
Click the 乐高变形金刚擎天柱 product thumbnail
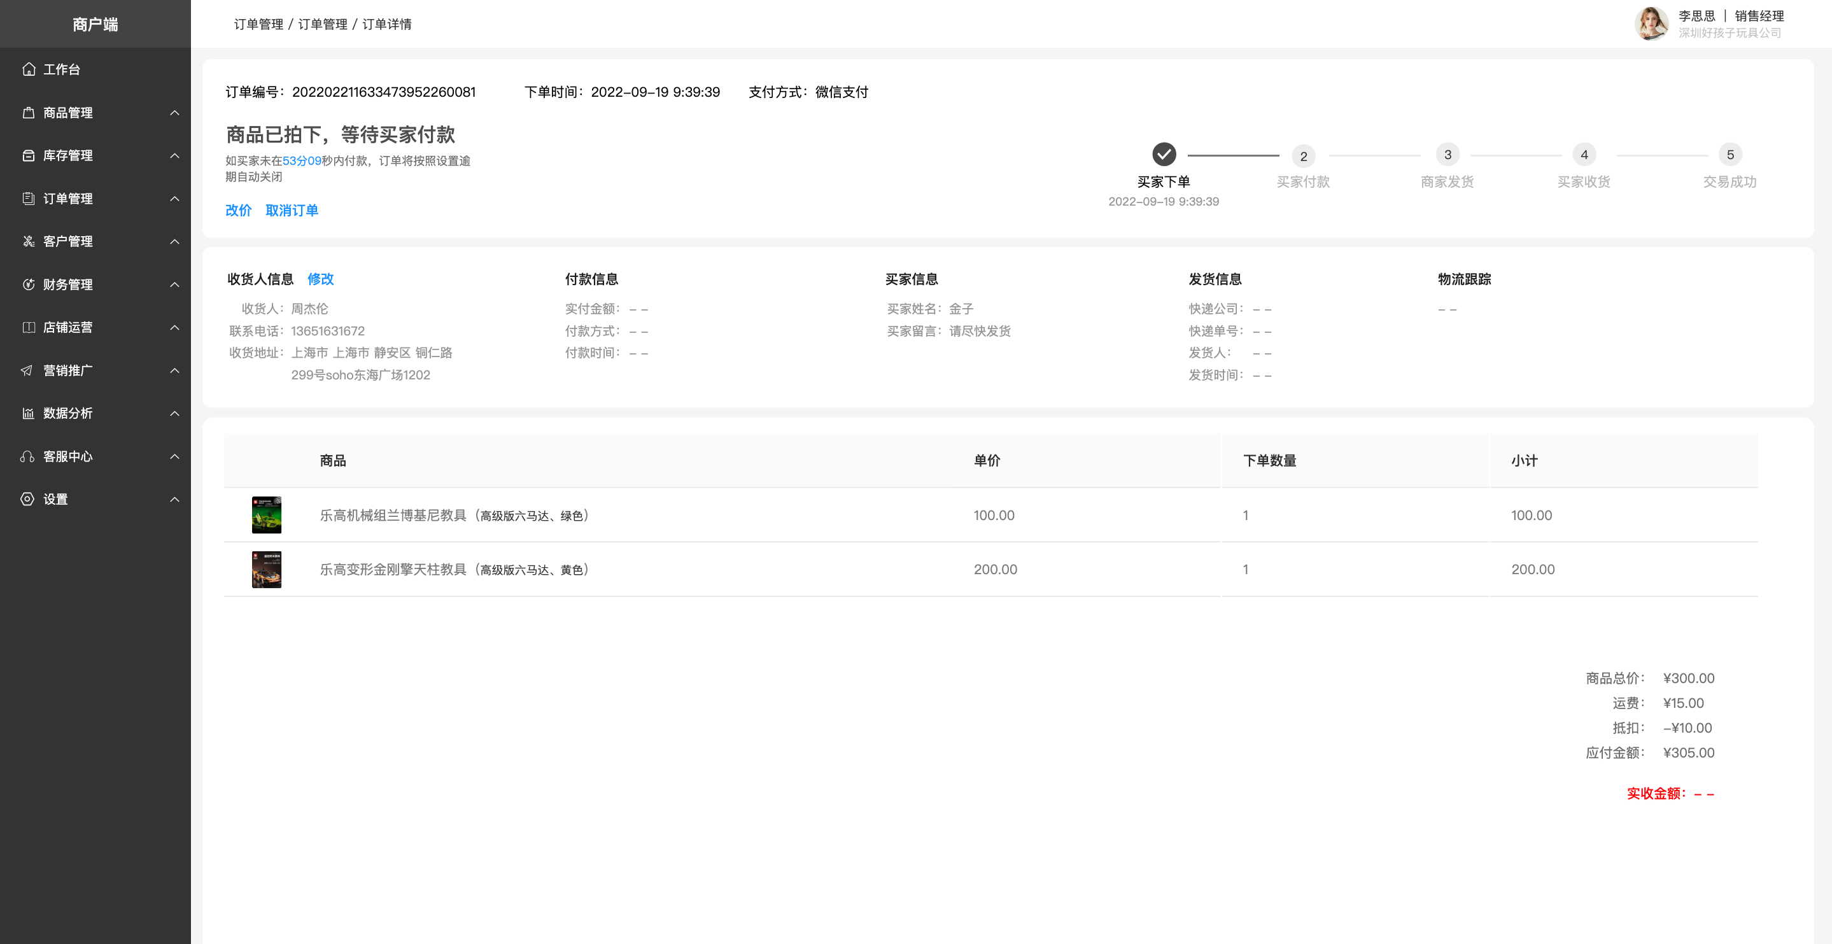[x=267, y=569]
